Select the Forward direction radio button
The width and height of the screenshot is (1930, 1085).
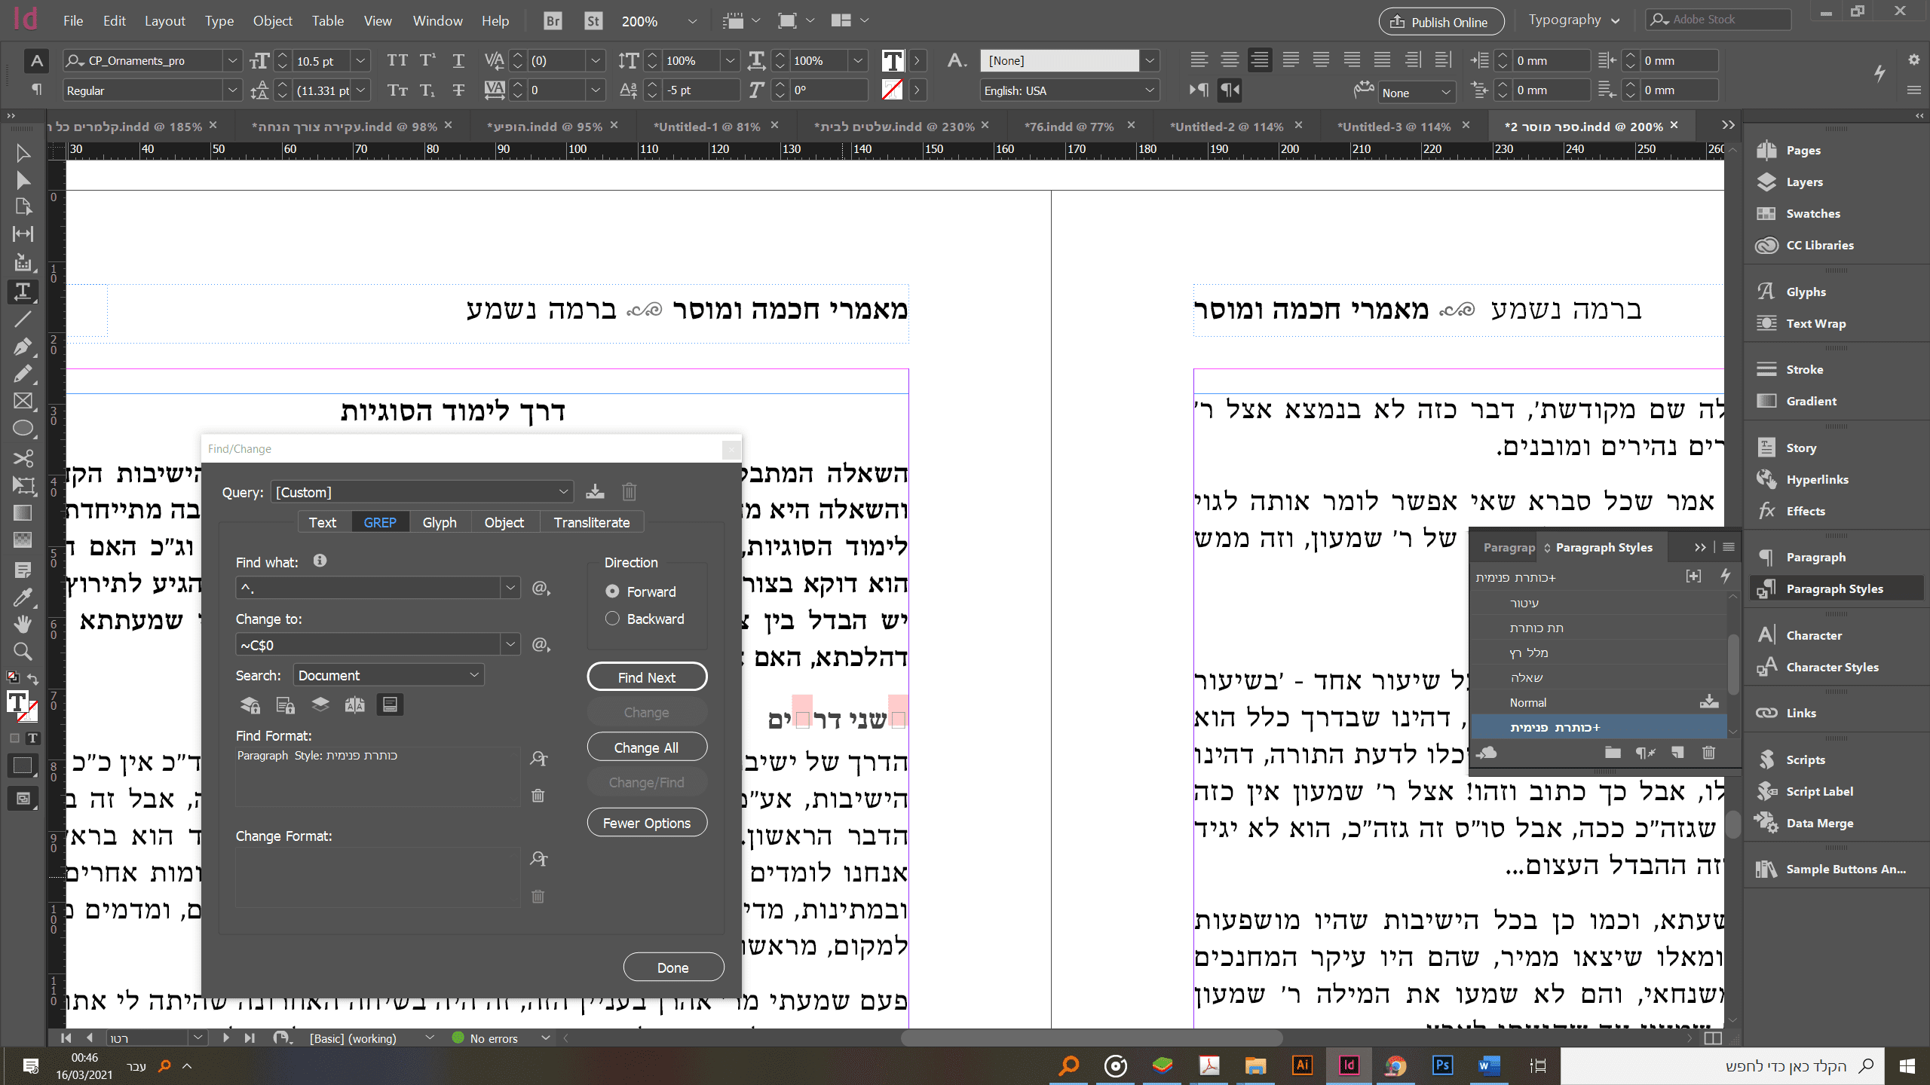coord(612,591)
